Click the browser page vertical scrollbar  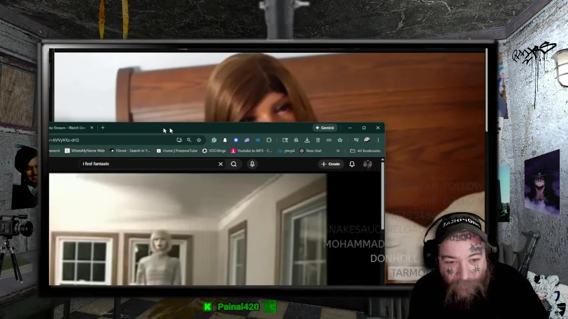coord(383,195)
